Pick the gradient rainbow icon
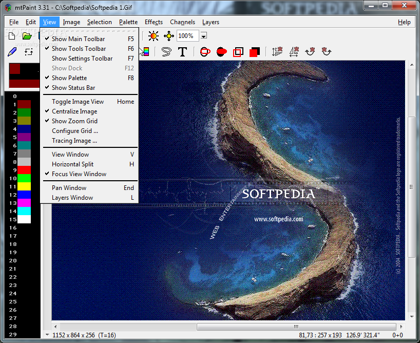The width and height of the screenshot is (420, 343). [x=145, y=52]
